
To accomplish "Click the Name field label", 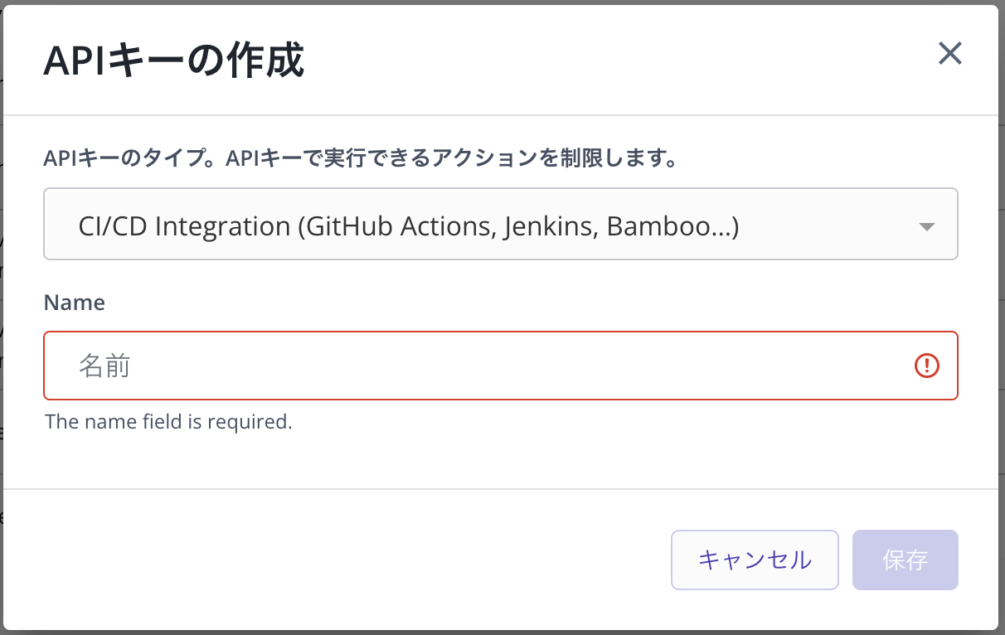I will [x=74, y=303].
